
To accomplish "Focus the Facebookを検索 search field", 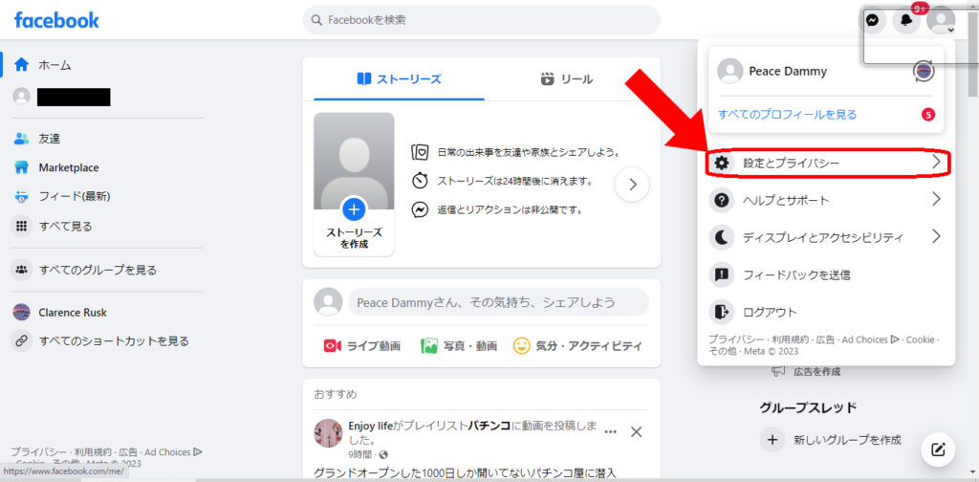I will [482, 20].
